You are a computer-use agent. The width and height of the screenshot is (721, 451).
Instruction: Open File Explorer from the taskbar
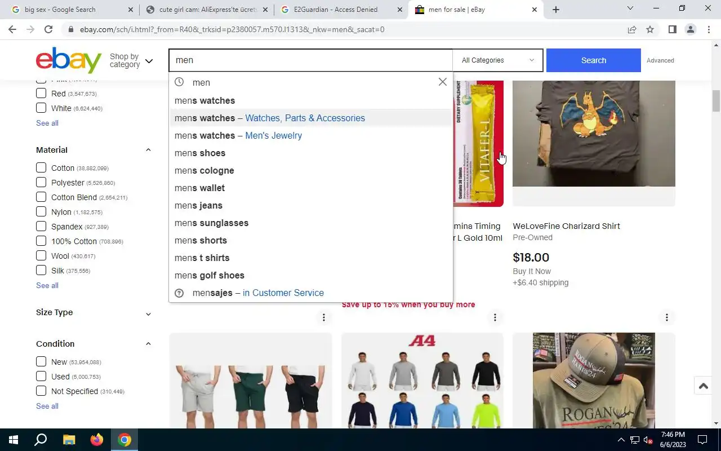click(x=69, y=440)
